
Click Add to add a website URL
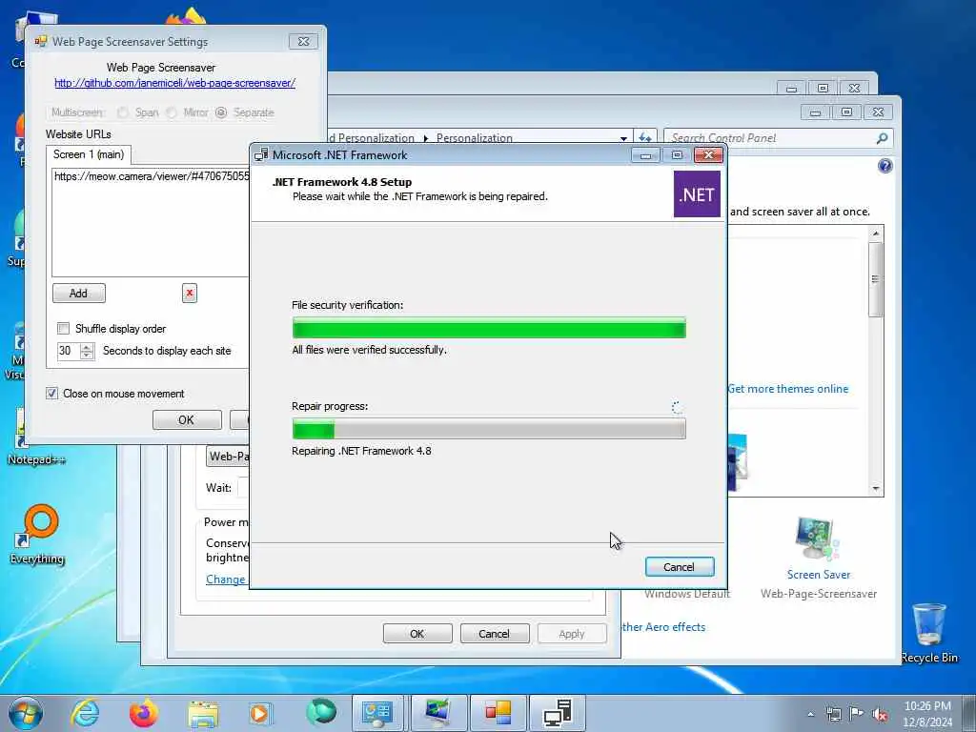[78, 294]
